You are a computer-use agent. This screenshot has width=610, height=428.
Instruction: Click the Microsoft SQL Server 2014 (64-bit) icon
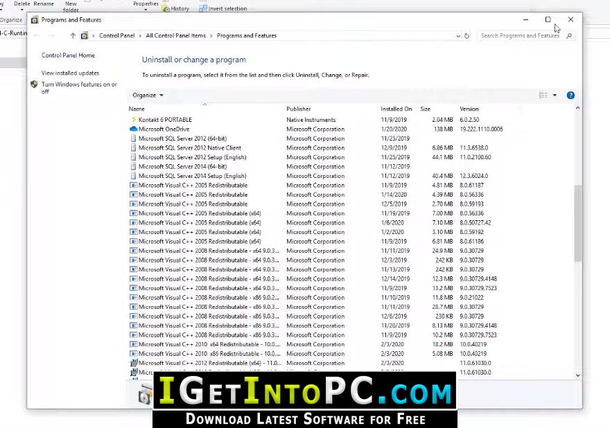133,166
